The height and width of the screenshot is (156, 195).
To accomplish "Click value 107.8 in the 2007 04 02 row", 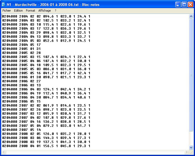I will 48,118.
